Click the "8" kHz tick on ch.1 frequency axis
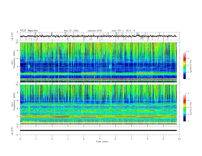Image resolution: width=202 pixels, height=156 pixels. pos(18,50)
